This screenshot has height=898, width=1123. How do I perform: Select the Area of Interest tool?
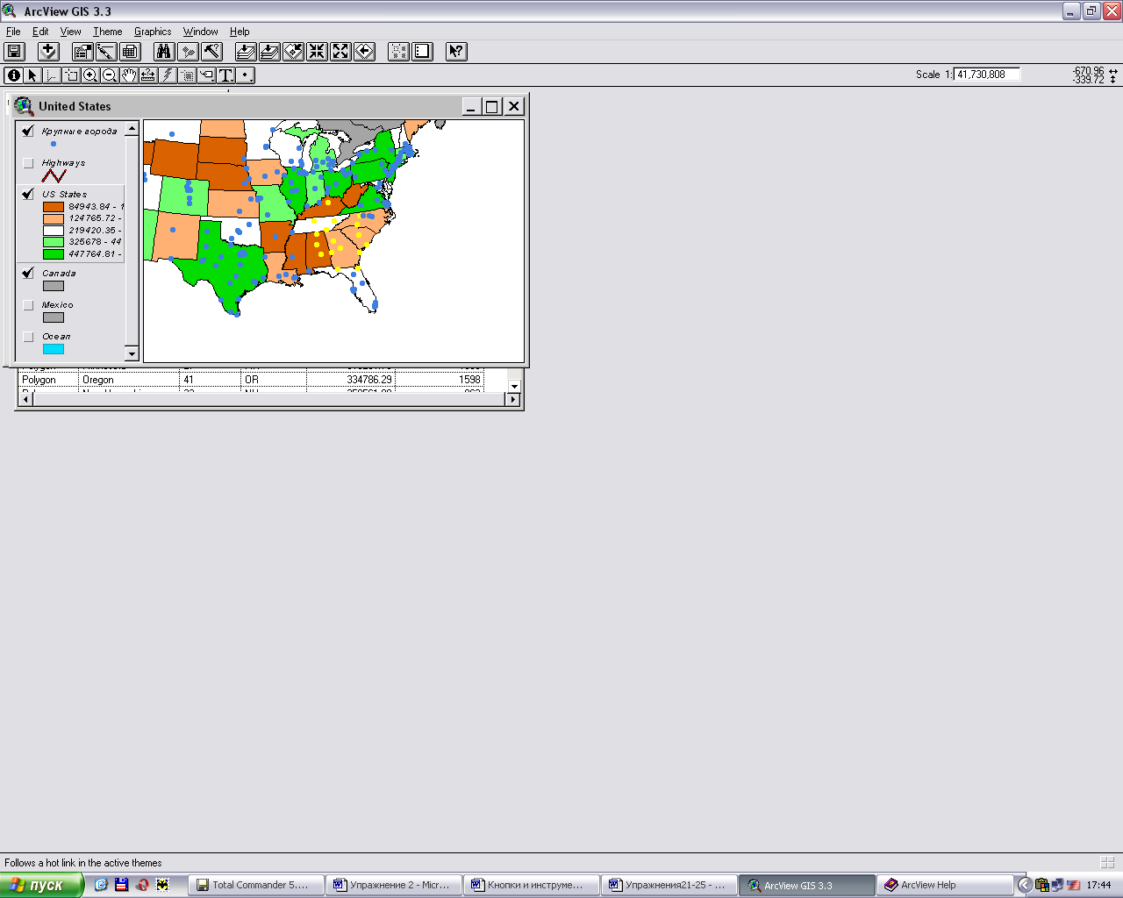187,75
